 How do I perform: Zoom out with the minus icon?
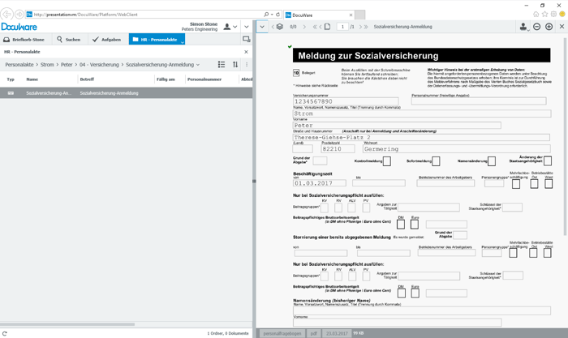coord(537,27)
